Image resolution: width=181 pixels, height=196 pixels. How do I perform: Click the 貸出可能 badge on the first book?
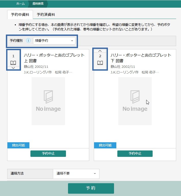[19, 145]
